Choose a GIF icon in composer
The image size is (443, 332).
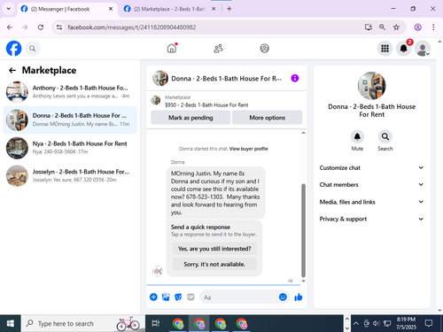190,297
